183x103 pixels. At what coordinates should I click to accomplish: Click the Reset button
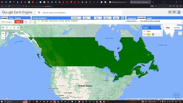[x=106, y=18]
